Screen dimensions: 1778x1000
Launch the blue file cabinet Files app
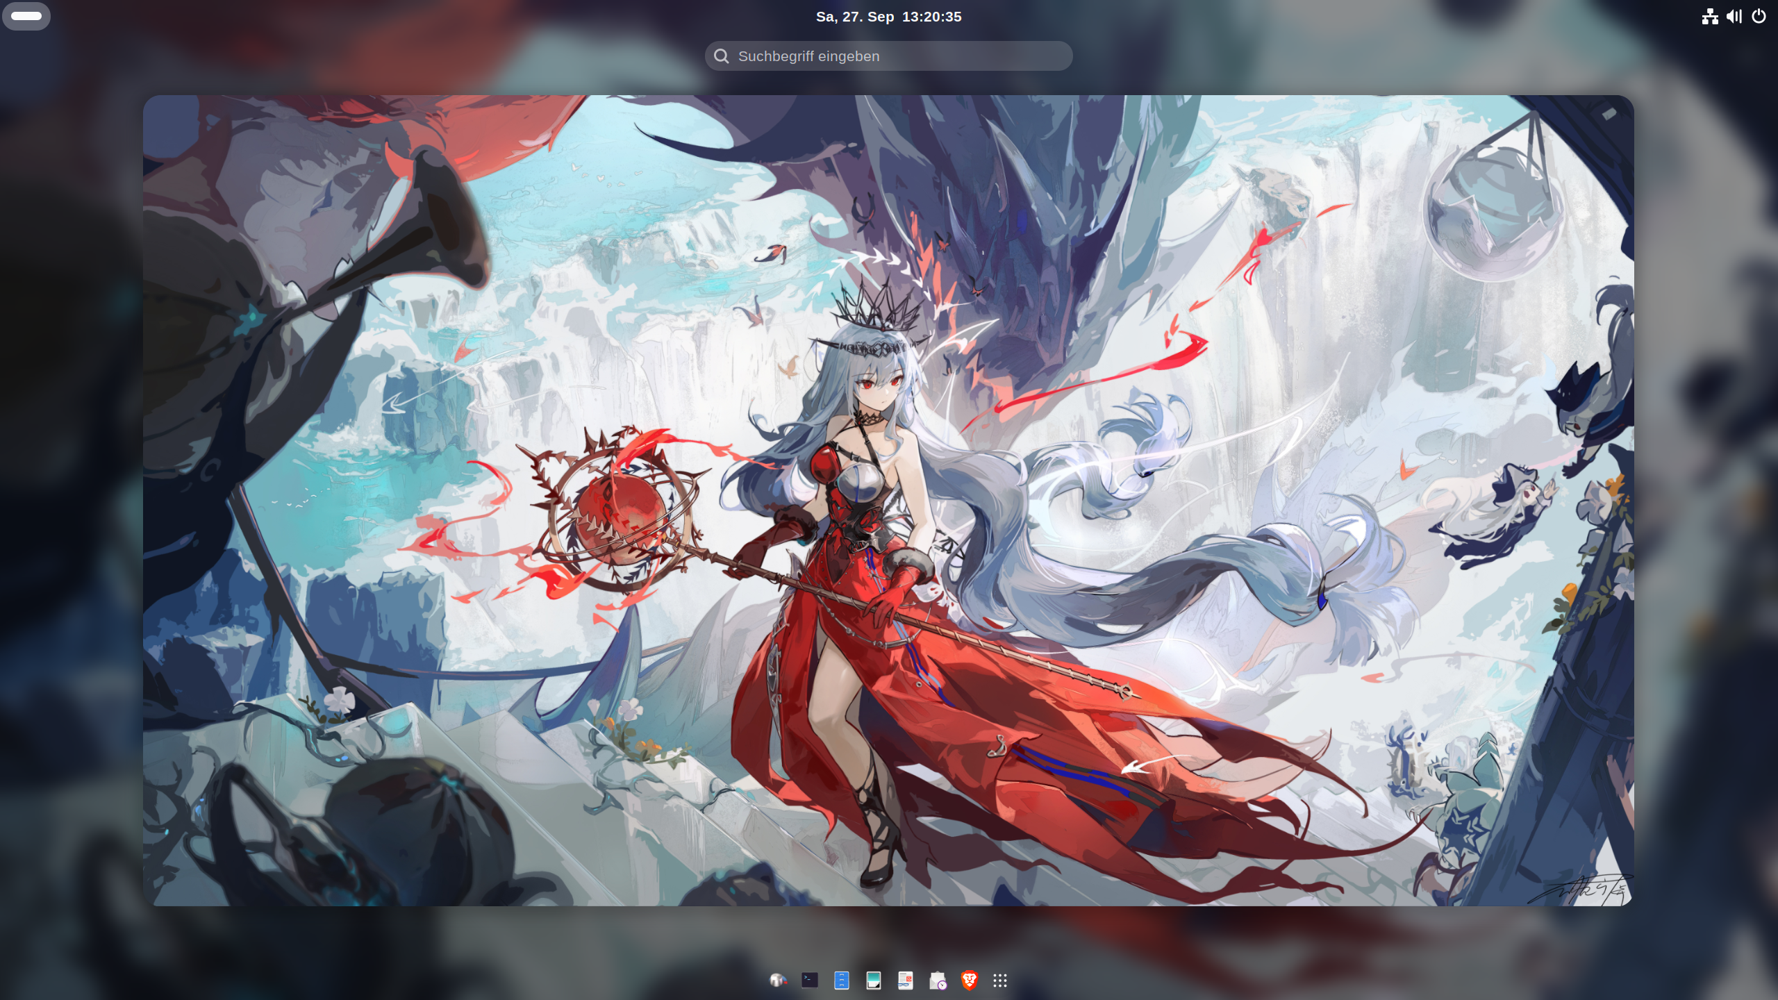click(841, 980)
